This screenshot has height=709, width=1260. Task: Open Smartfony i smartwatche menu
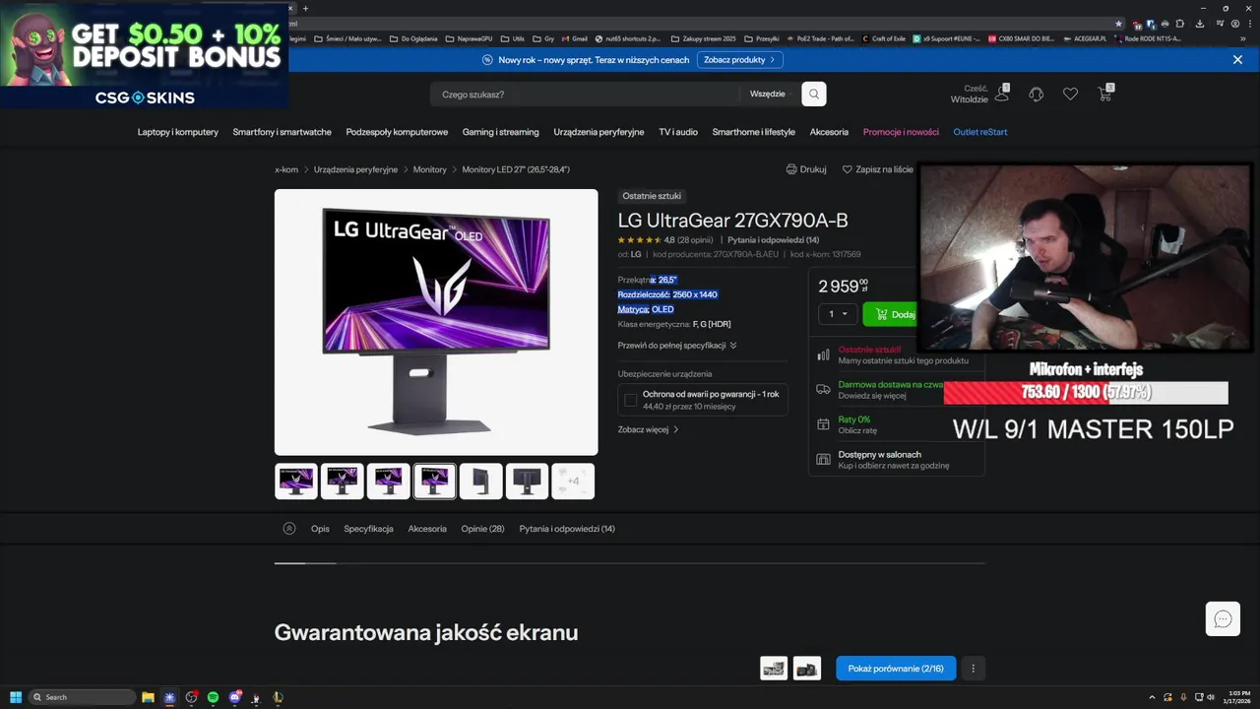(x=283, y=132)
